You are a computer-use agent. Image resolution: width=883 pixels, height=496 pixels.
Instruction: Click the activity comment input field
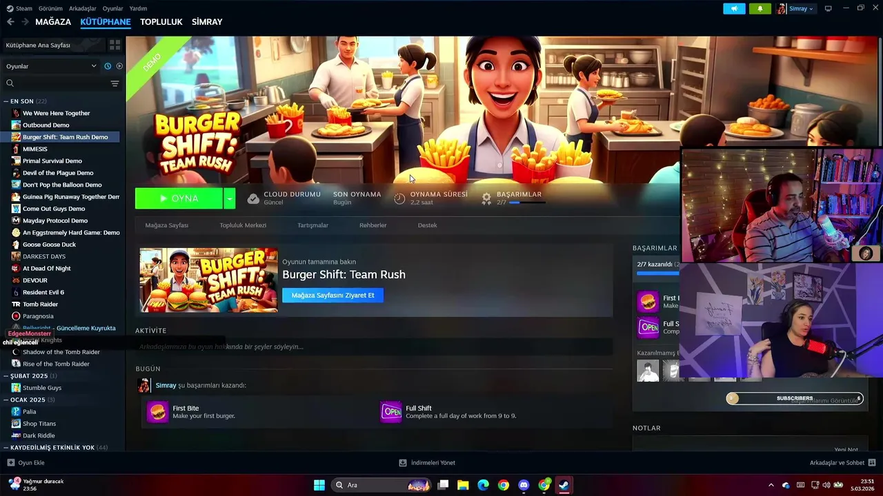click(374, 347)
